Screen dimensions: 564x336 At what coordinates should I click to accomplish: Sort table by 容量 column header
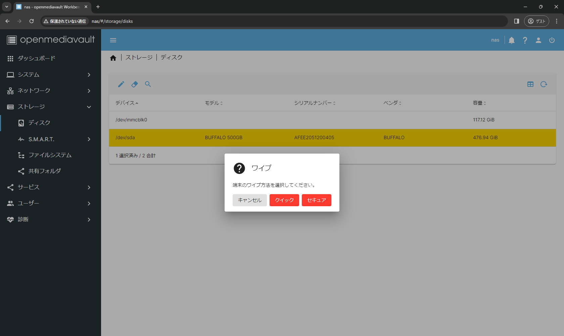coord(479,103)
